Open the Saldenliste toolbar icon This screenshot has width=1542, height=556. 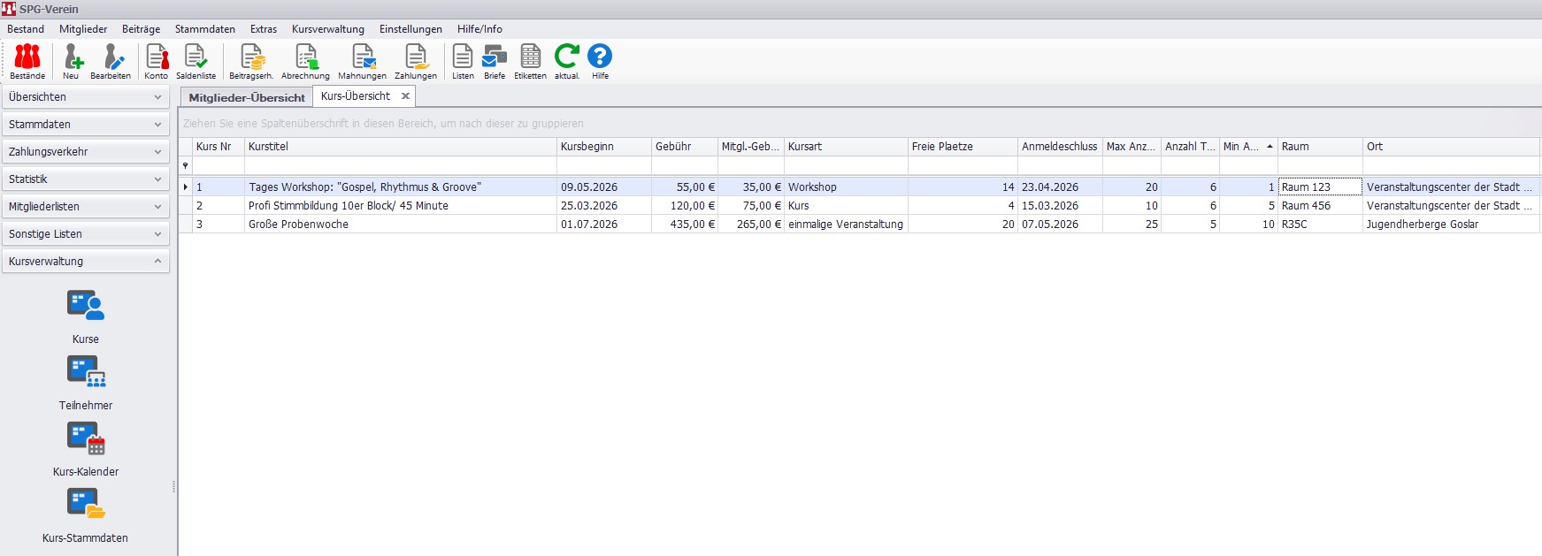pyautogui.click(x=196, y=61)
